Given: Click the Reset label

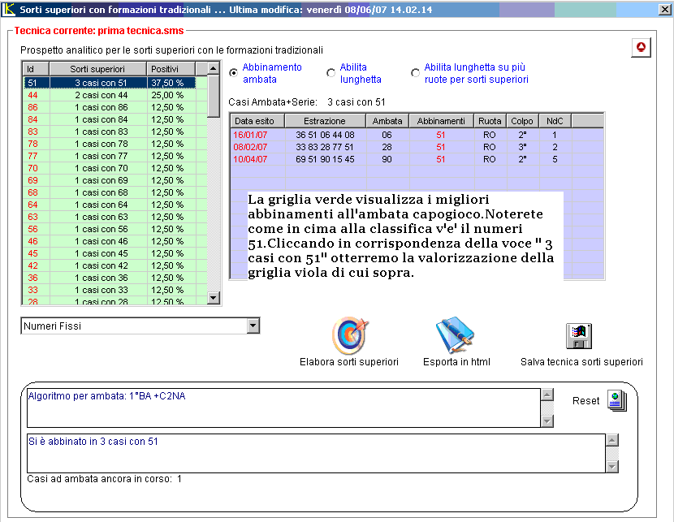Looking at the screenshot, I should (585, 401).
